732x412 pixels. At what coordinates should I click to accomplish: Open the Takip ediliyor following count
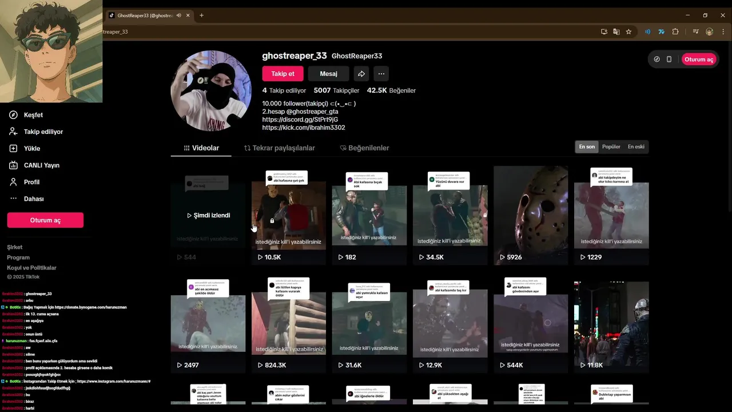click(284, 90)
